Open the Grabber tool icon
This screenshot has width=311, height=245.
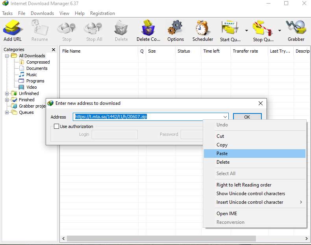pos(296,30)
